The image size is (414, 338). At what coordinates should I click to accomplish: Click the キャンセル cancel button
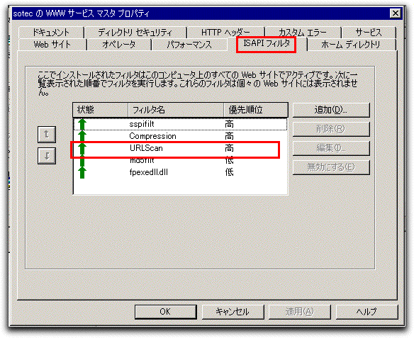[233, 312]
